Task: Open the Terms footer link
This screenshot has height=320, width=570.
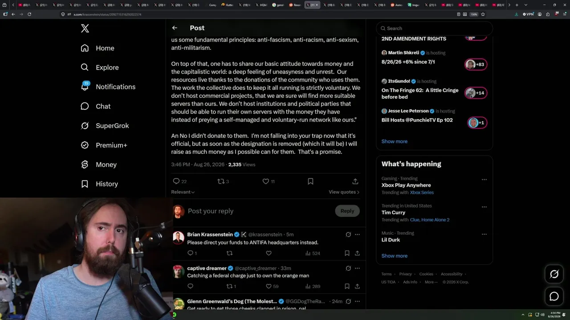Action: coord(387,274)
